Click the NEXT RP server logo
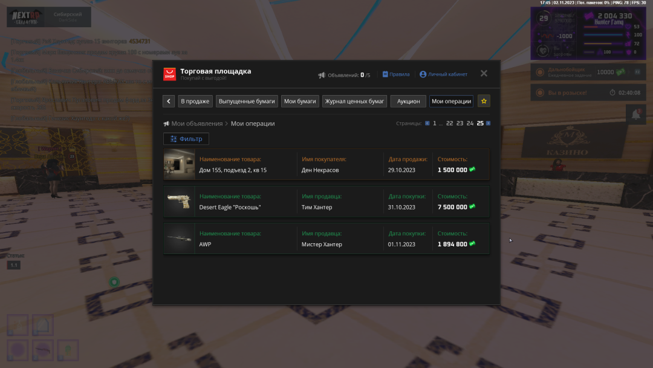653x368 pixels. point(26,18)
